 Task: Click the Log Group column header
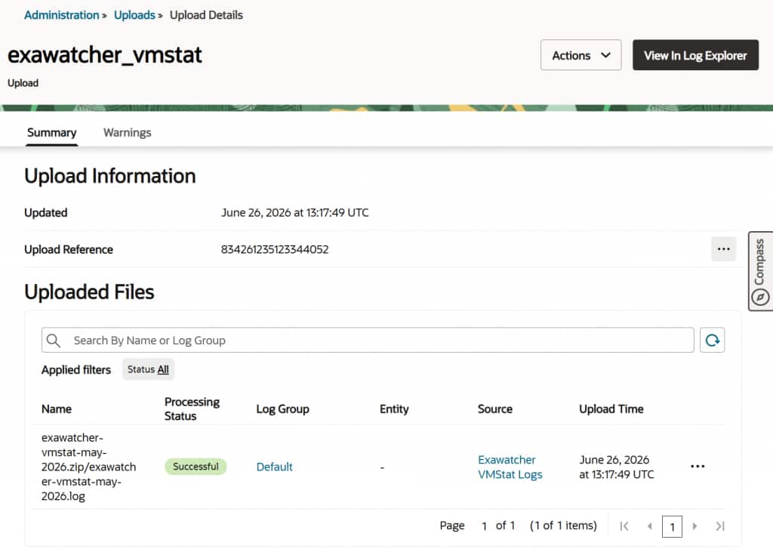point(282,409)
